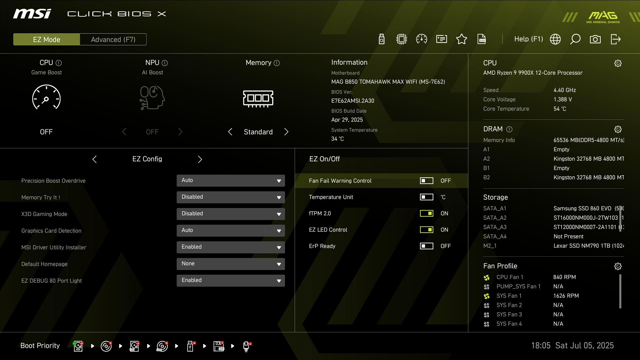Select the EZ Mode tab
This screenshot has width=640, height=360.
click(47, 39)
